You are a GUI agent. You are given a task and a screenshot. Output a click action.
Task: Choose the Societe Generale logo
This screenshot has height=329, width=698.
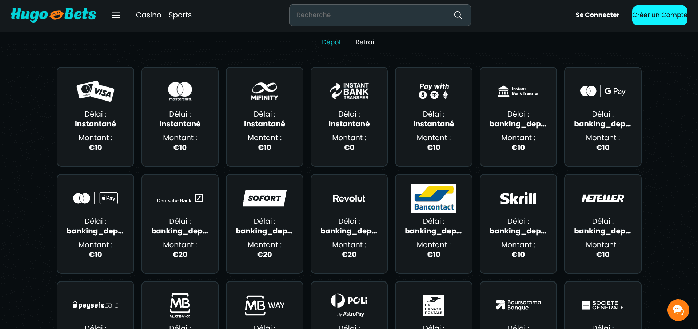(x=603, y=305)
